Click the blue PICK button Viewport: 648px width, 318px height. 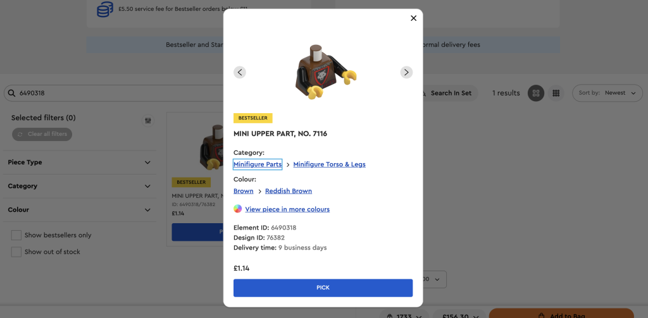coord(323,288)
